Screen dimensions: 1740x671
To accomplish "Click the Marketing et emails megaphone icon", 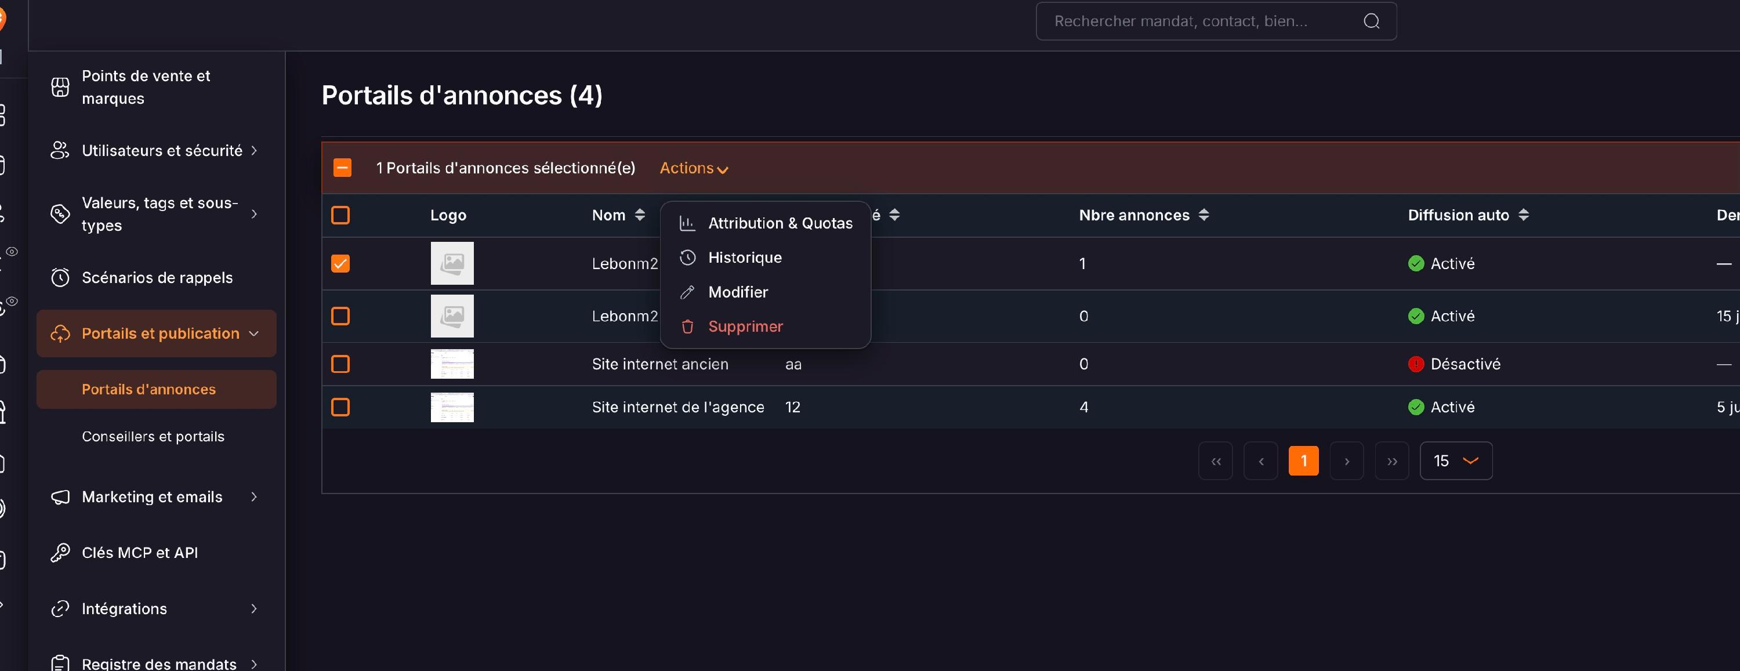I will point(60,496).
